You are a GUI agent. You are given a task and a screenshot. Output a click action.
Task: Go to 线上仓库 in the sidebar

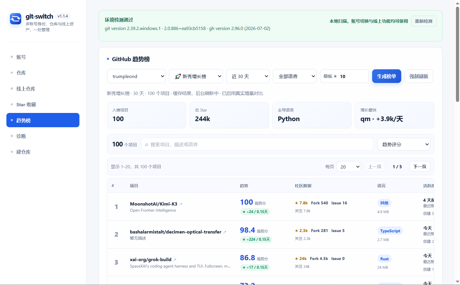43,89
